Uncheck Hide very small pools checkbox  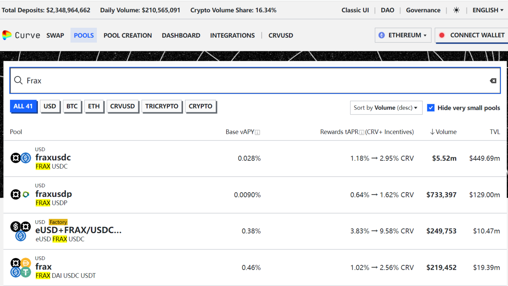(431, 108)
